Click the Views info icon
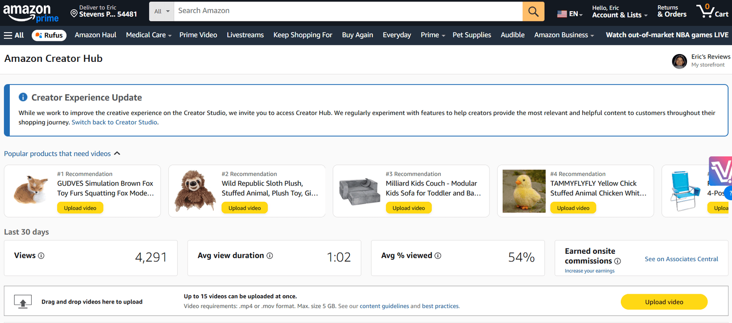Viewport: 732px width, 323px height. click(41, 256)
